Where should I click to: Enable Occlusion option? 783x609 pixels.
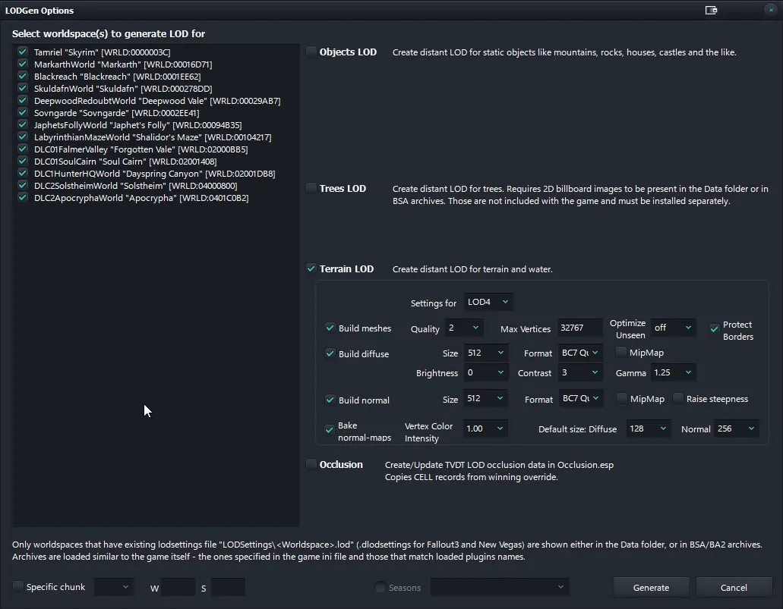[x=311, y=464]
